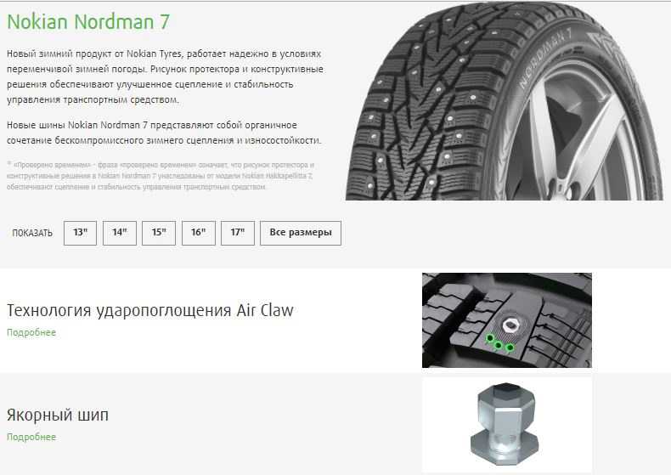Image resolution: width=671 pixels, height=475 pixels.
Task: Click the Air Claw tread close-up image
Action: click(x=507, y=320)
